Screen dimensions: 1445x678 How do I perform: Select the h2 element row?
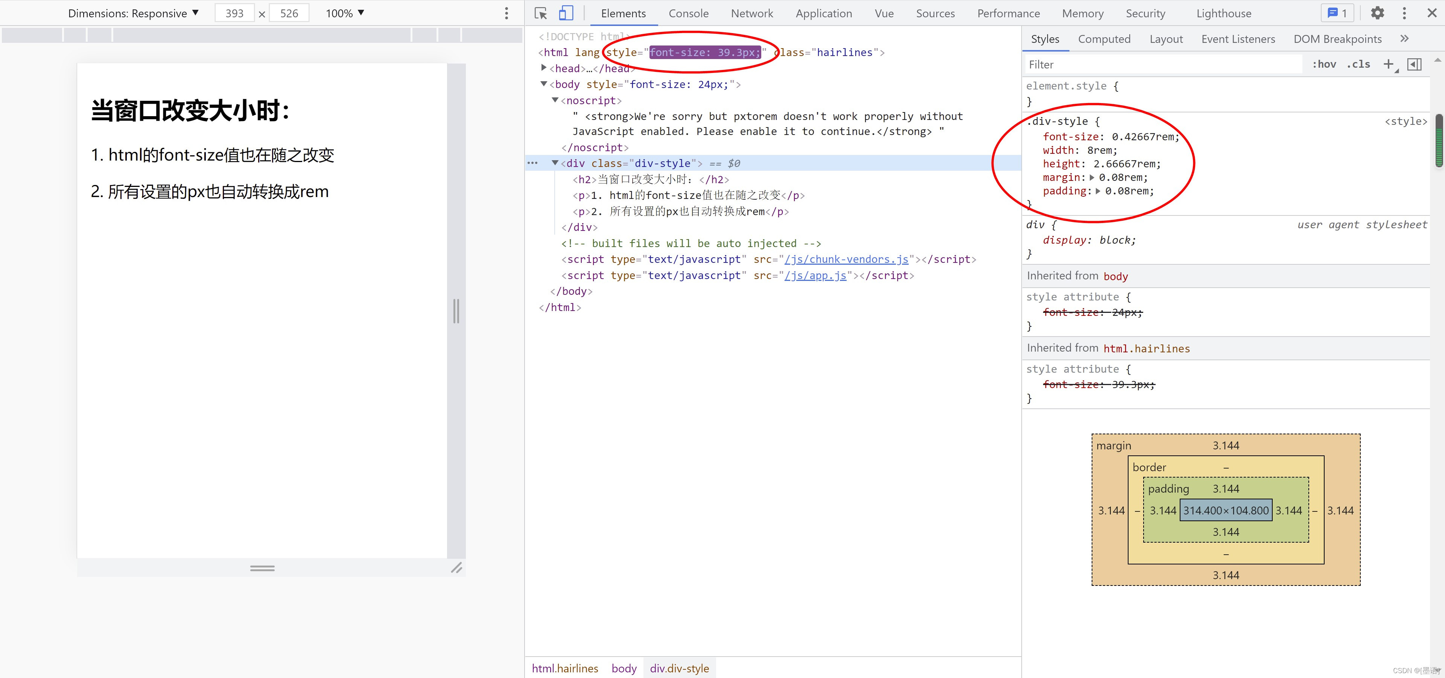coord(651,179)
